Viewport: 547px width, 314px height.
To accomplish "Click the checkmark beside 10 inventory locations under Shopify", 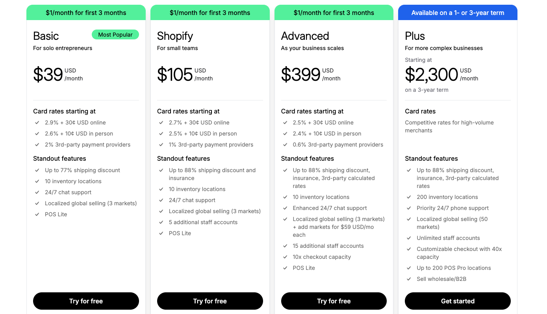I will 161,189.
